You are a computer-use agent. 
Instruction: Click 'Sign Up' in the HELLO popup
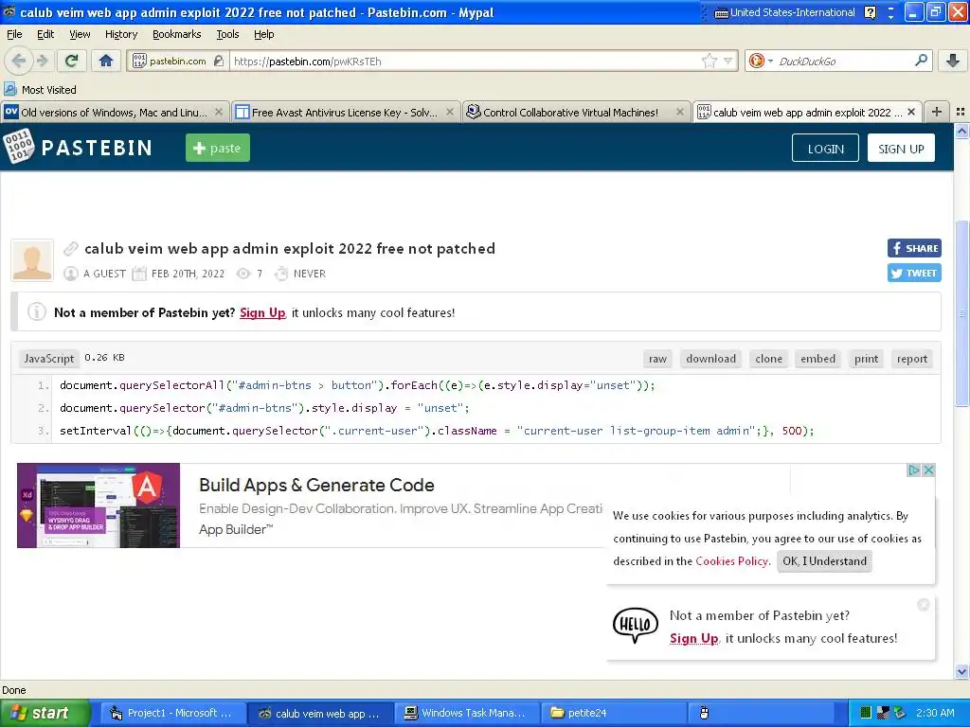point(693,639)
